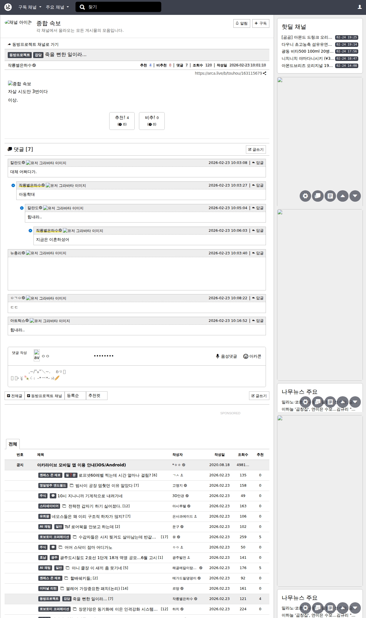The image size is (366, 618).
Task: Click the 전체글 button
Action: coord(15,396)
